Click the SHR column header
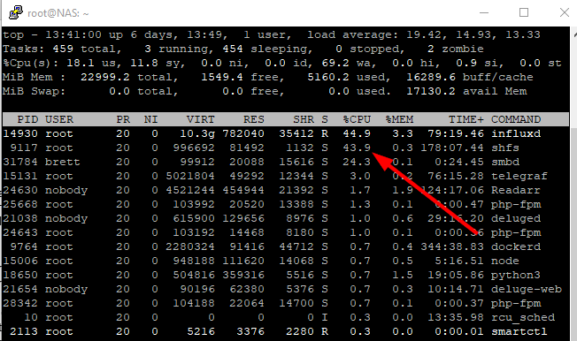 (x=304, y=119)
